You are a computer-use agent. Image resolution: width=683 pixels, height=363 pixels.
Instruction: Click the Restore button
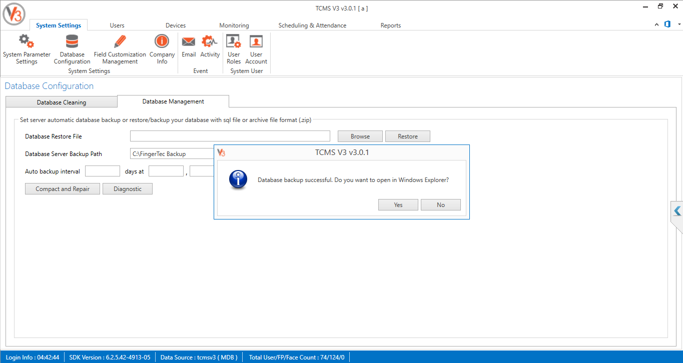click(x=408, y=136)
